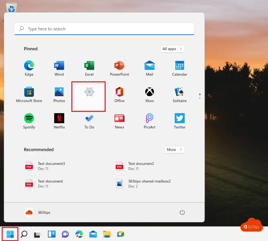Open the PicsArt app

click(x=149, y=121)
